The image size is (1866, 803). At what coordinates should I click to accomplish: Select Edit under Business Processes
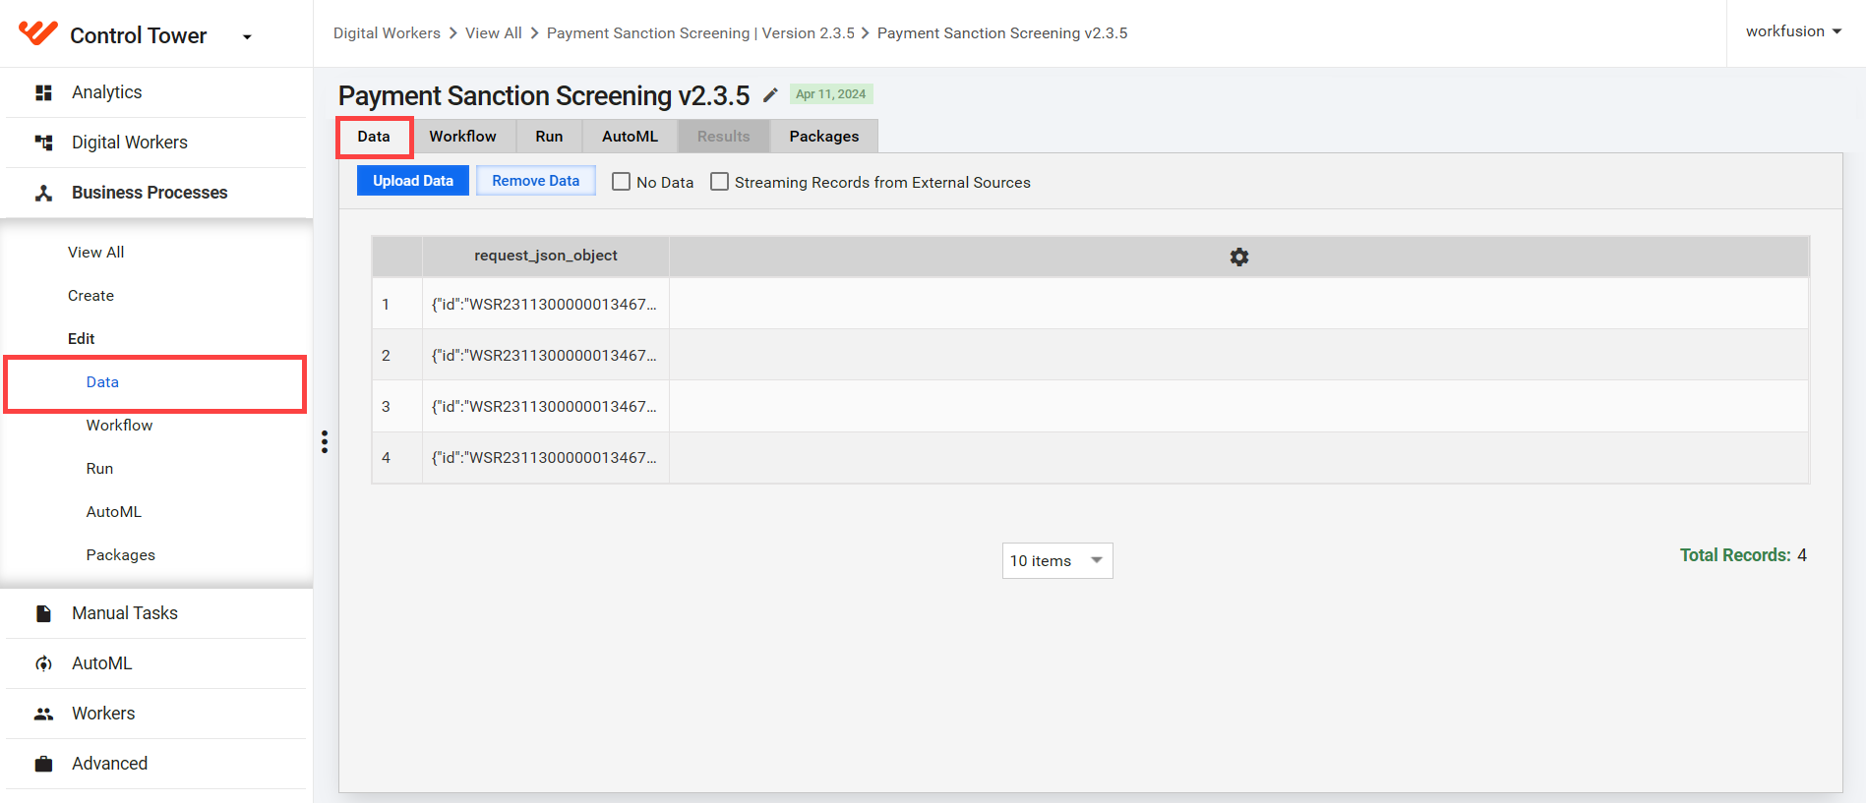click(x=81, y=339)
